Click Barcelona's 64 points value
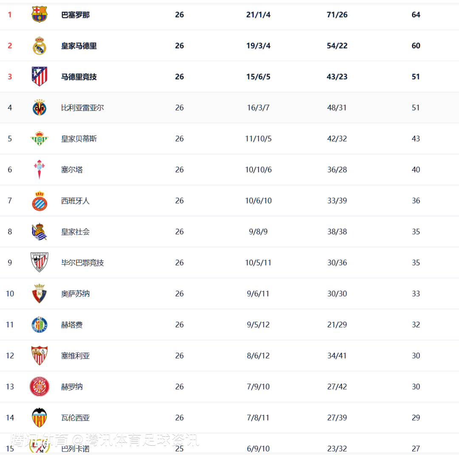 (x=416, y=15)
